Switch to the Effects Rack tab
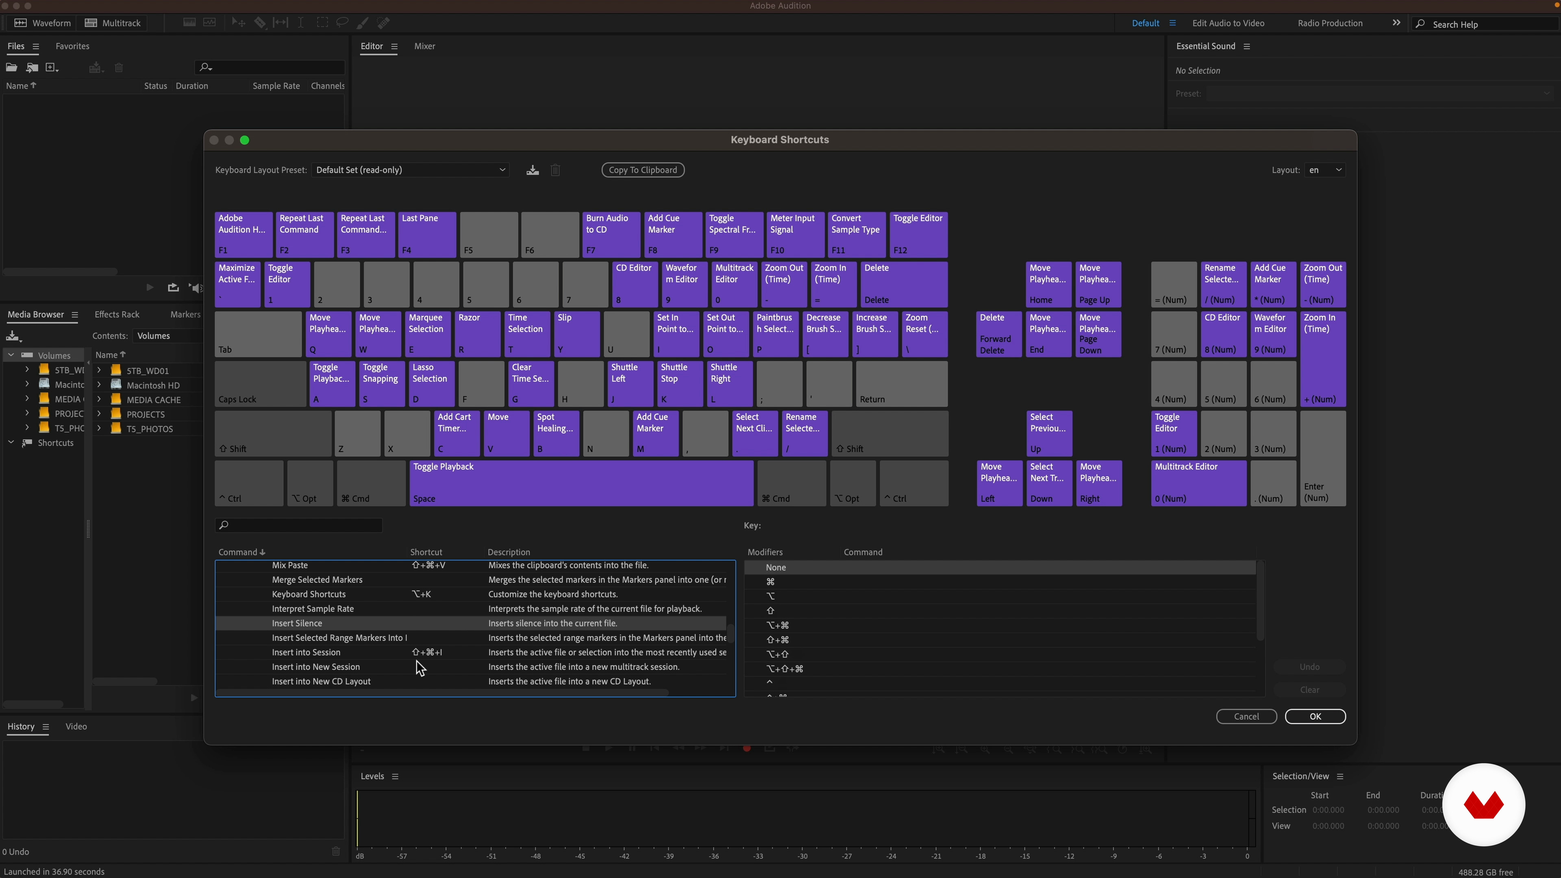The image size is (1561, 878). tap(117, 315)
